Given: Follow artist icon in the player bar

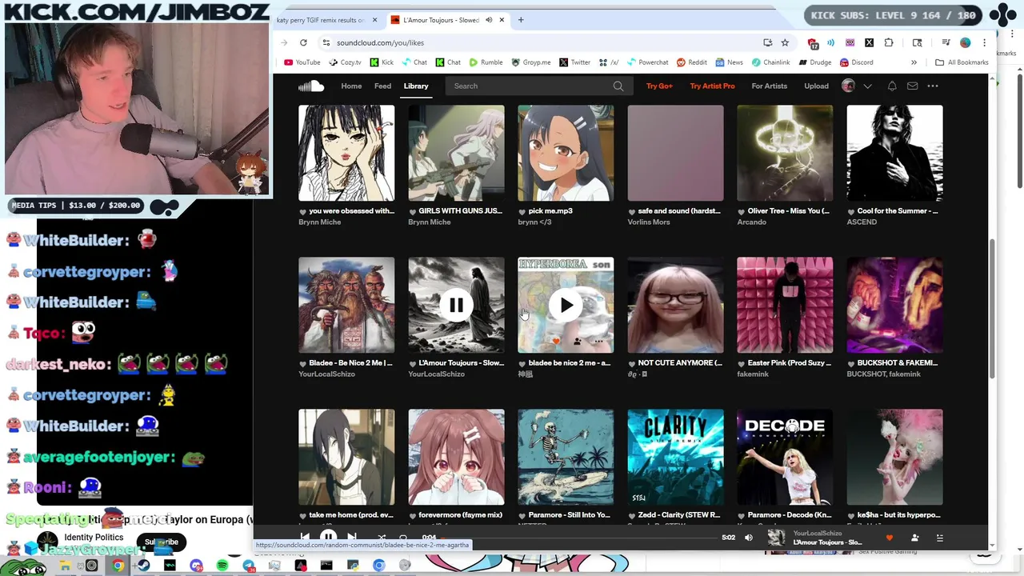Looking at the screenshot, I should point(915,538).
